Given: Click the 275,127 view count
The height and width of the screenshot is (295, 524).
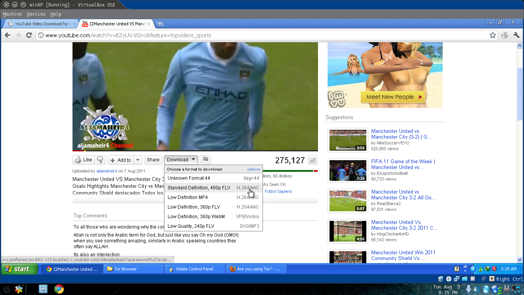Looking at the screenshot, I should [290, 160].
